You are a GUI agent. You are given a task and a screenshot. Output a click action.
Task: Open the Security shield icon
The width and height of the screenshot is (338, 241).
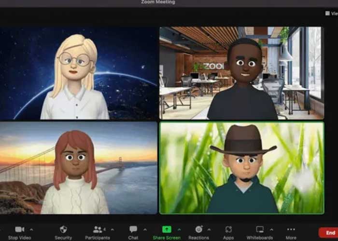pos(63,229)
